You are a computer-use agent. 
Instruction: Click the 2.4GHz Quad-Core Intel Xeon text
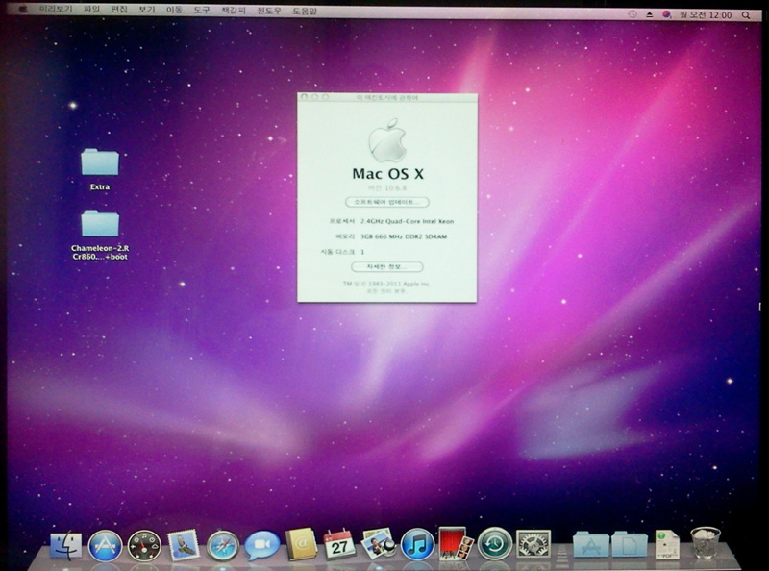click(x=407, y=221)
